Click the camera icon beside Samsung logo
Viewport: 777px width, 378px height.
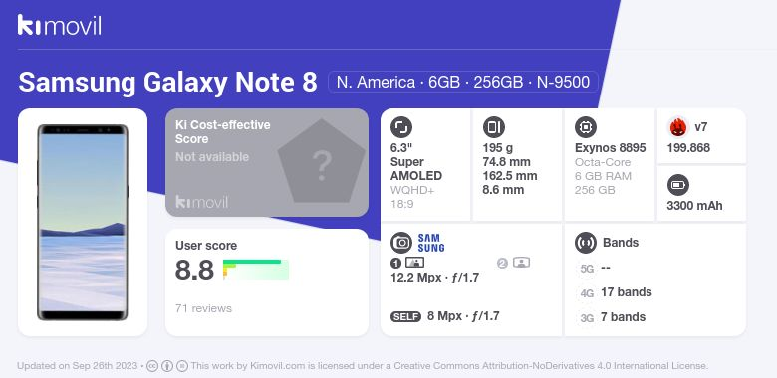click(x=400, y=243)
